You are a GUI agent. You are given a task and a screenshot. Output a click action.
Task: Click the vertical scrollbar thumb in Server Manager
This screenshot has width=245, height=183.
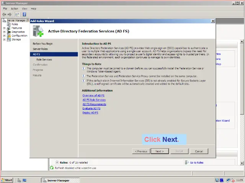point(242,79)
